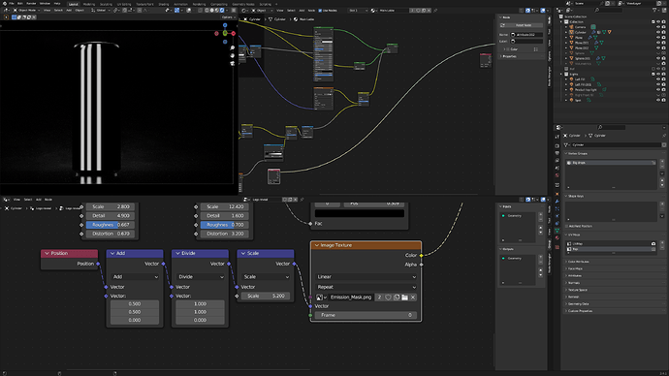Click the Emission_Mask.png image name field
This screenshot has width=669, height=376.
(x=350, y=298)
